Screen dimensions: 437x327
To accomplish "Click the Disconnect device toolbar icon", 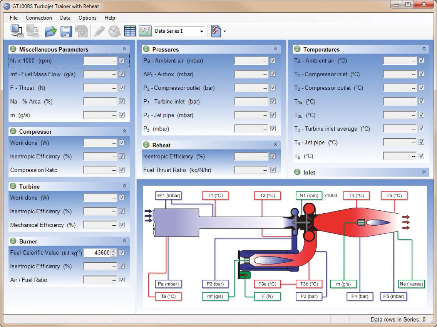I will point(33,31).
